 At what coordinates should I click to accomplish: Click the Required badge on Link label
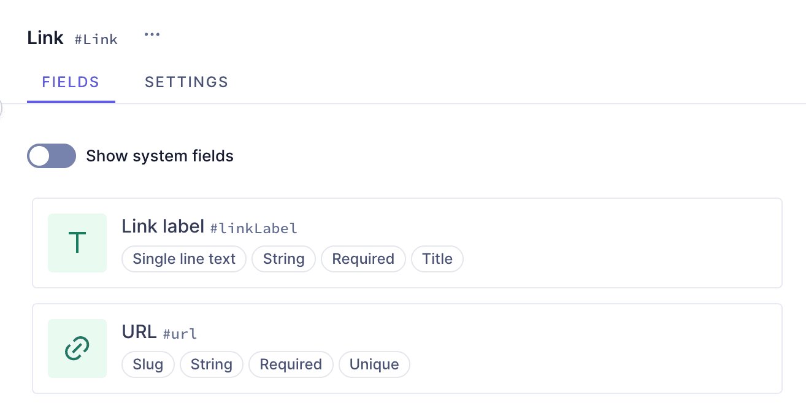pos(363,258)
